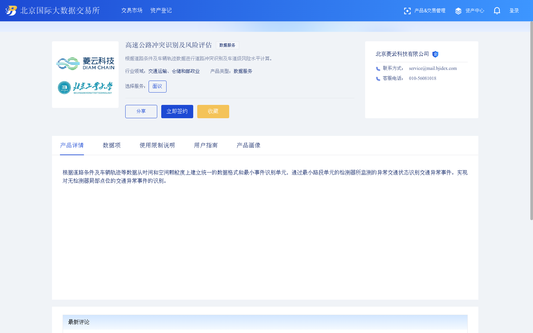Image resolution: width=533 pixels, height=333 pixels.
Task: Click the phone number 010-56081018
Action: (x=422, y=79)
